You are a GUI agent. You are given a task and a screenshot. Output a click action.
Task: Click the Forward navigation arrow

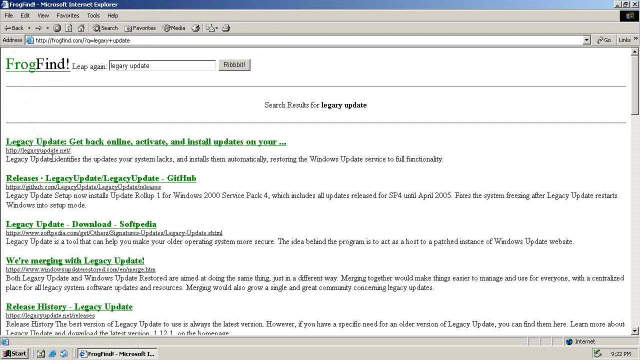[x=38, y=28]
